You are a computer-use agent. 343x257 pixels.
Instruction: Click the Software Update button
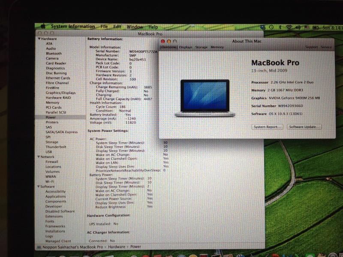tap(304, 127)
